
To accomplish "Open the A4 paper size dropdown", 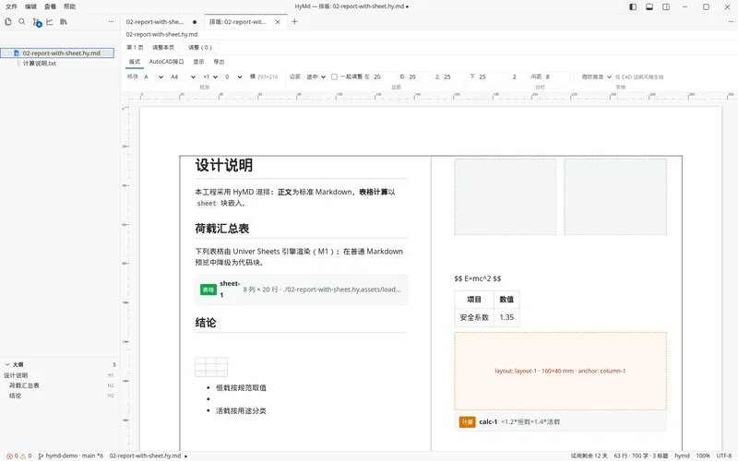I will click(183, 77).
